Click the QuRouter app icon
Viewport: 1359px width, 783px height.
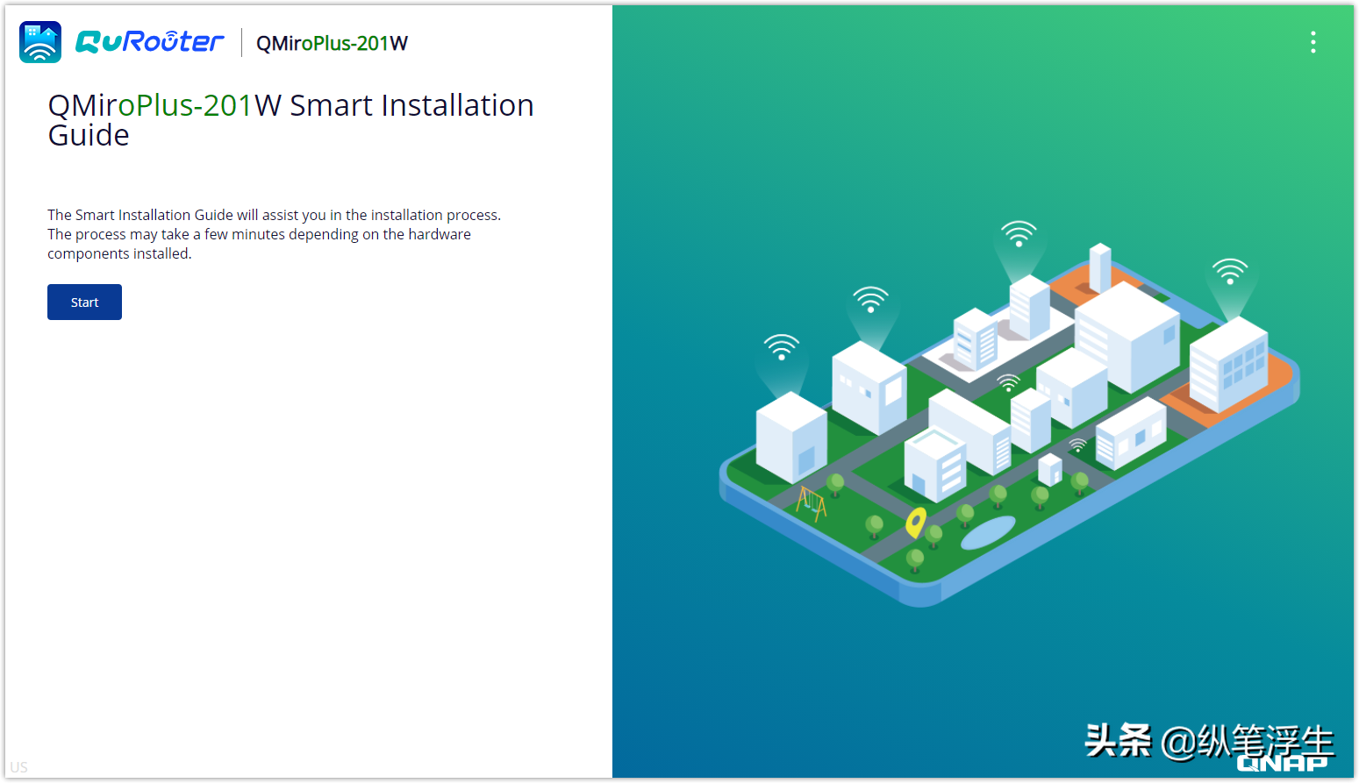click(x=40, y=42)
